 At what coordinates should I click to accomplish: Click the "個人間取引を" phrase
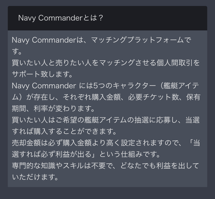click(178, 63)
